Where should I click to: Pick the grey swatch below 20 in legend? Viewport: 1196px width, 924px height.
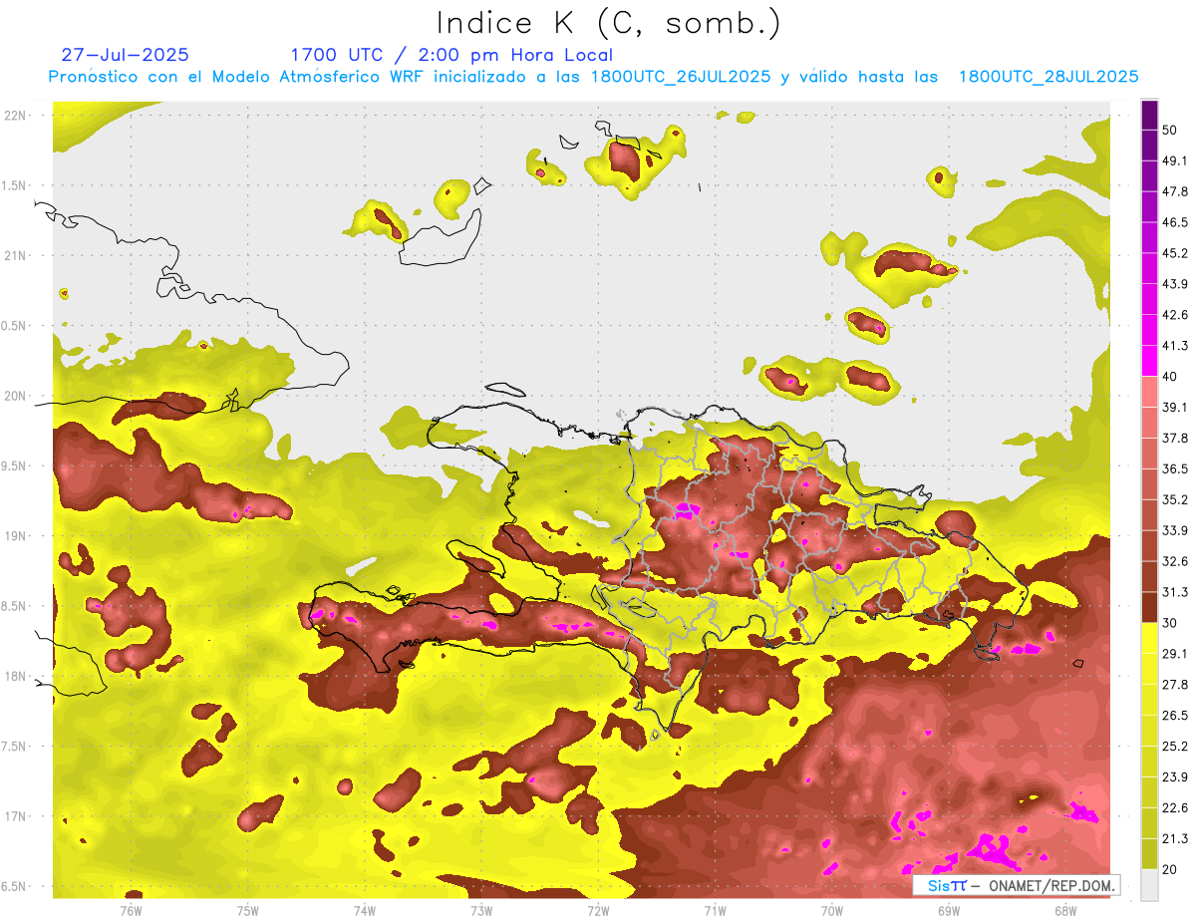coord(1149,885)
